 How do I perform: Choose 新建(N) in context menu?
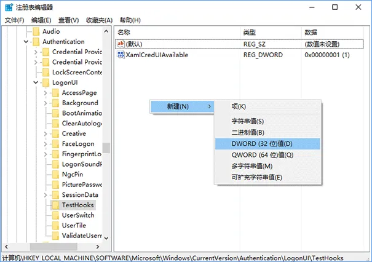point(182,106)
